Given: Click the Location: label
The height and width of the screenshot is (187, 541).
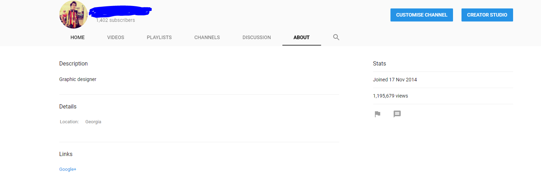Looking at the screenshot, I should click(x=69, y=122).
